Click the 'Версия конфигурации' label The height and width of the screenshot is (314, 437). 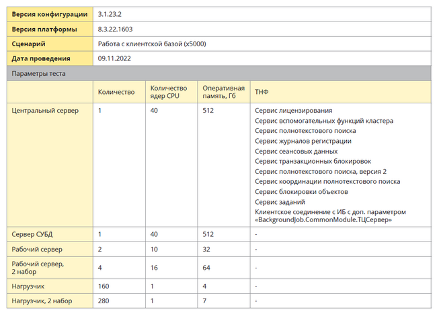click(50, 15)
